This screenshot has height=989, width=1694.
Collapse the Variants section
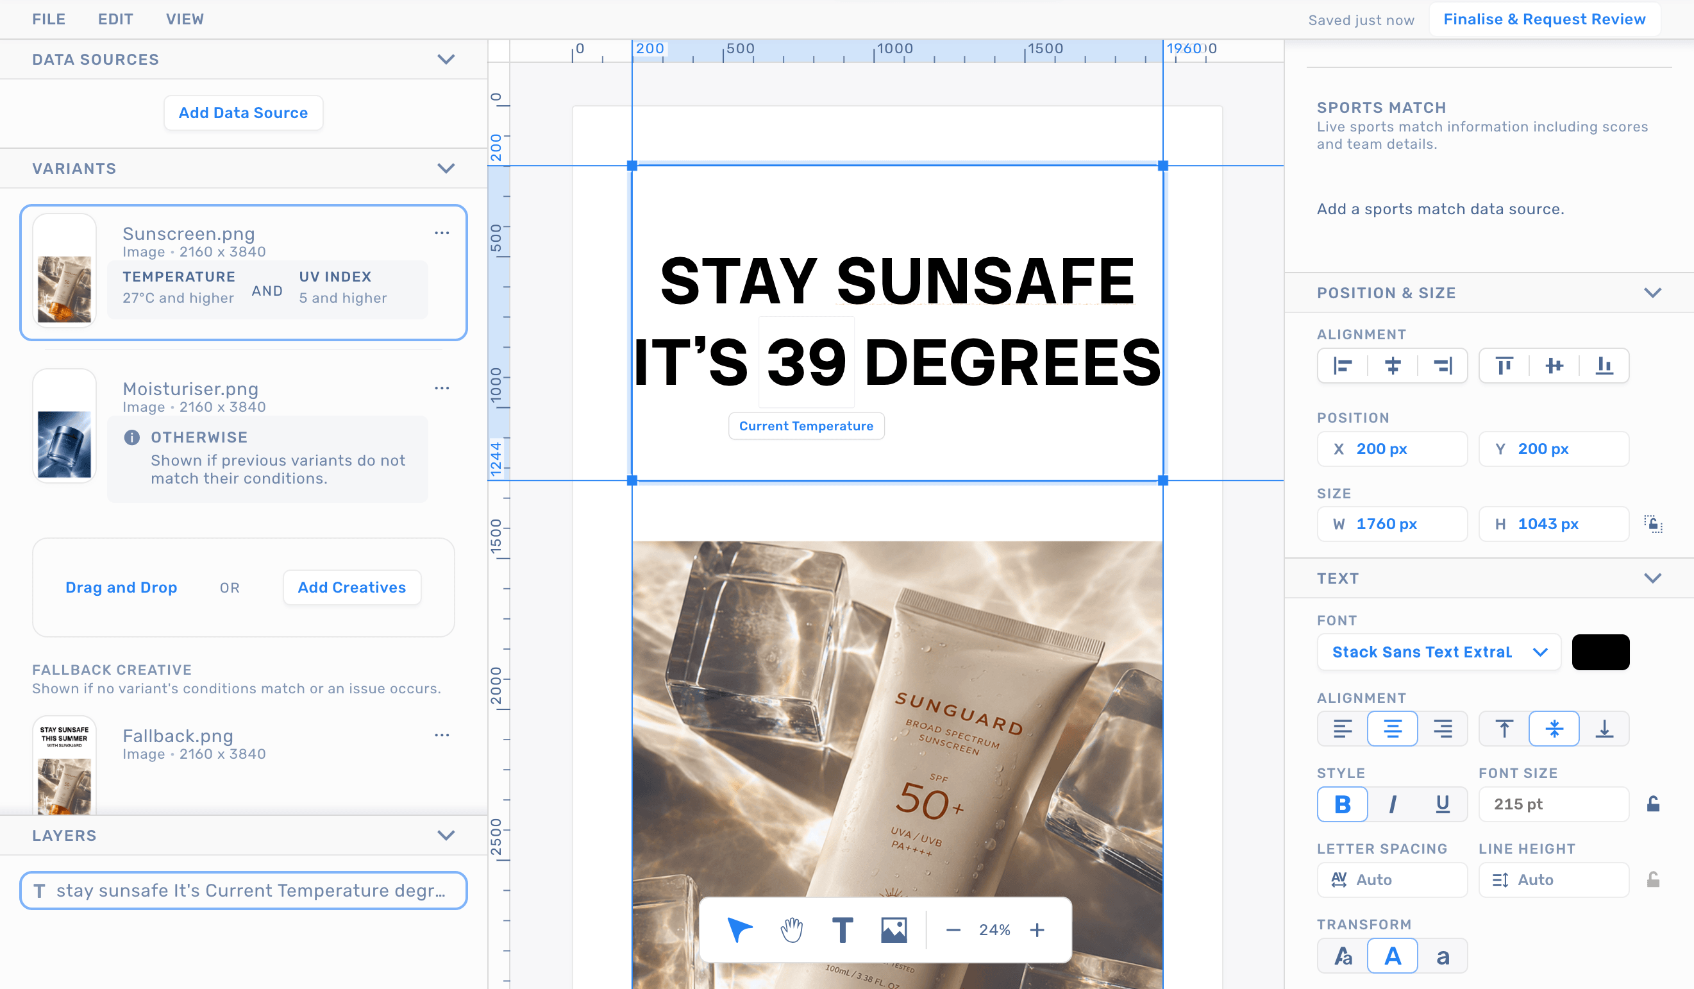[446, 168]
